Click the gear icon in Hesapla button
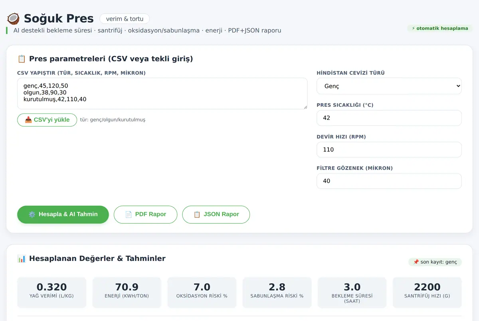This screenshot has height=321, width=479. pos(32,214)
